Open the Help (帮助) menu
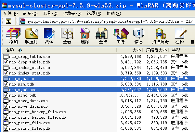Screen dimensions: 195x132 (x=114, y=13)
